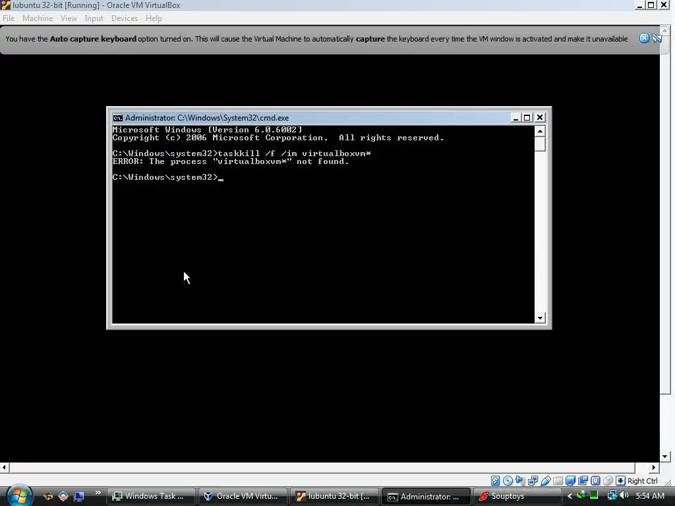Screen dimensions: 675x506
Task: Switch to Windows Task Manager taskbar button
Action: (x=151, y=496)
